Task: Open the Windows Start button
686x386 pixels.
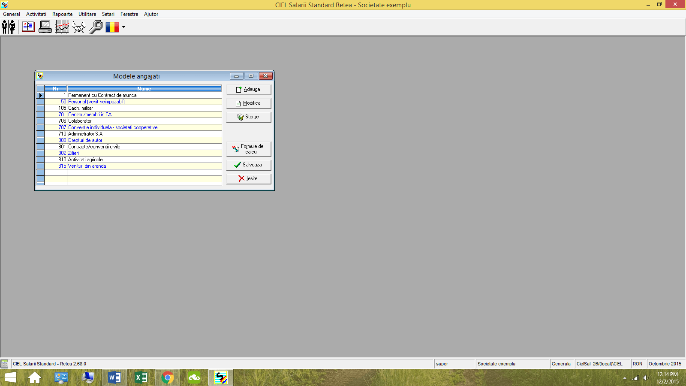Action: point(10,377)
